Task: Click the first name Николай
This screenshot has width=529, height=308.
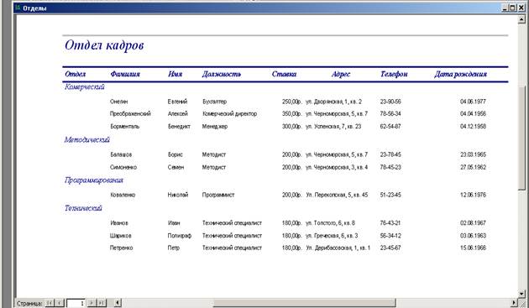Action: [x=178, y=195]
